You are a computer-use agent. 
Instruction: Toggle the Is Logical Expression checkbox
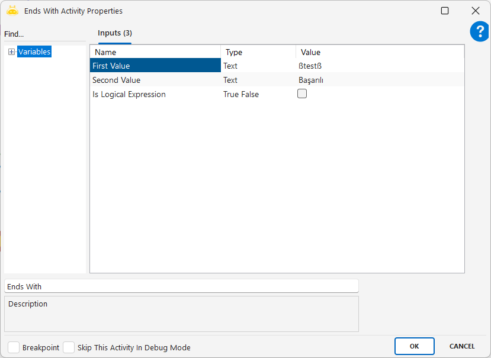point(302,93)
